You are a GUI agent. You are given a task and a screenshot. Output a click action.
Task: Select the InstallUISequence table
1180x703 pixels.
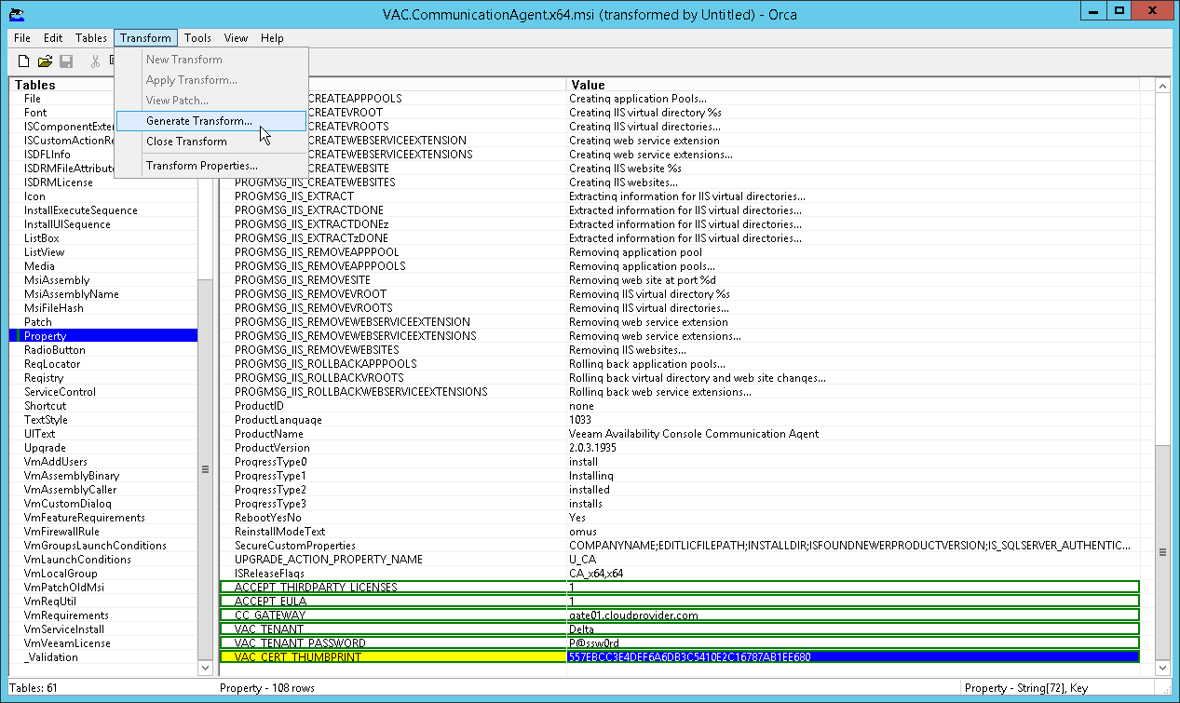point(67,224)
